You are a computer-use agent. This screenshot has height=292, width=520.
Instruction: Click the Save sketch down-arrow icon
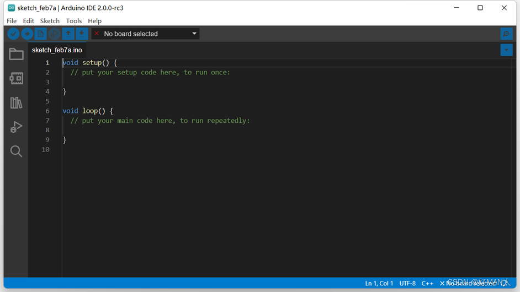point(82,34)
